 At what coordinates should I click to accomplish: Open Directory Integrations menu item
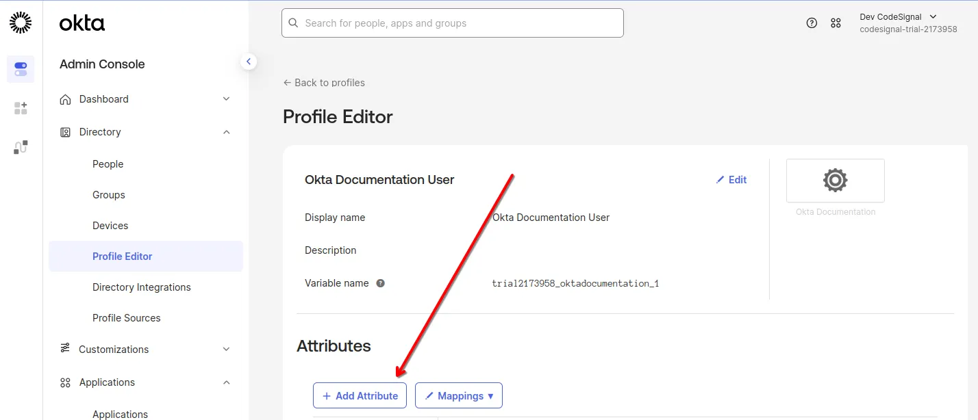click(x=142, y=287)
